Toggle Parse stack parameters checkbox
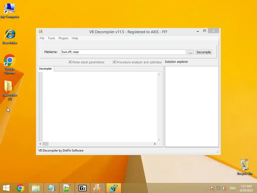Screen dimensions: 257x193 pyautogui.click(x=70, y=62)
